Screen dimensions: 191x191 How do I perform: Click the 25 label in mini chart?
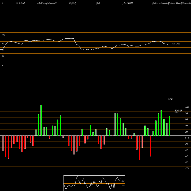point(123,186)
